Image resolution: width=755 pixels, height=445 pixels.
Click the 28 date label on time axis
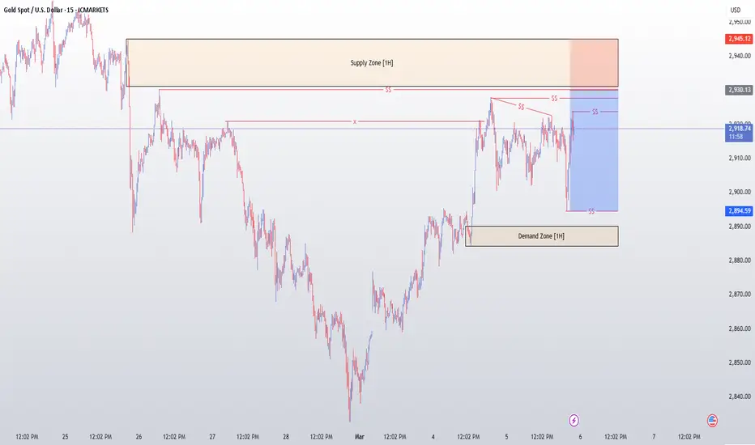[286, 437]
